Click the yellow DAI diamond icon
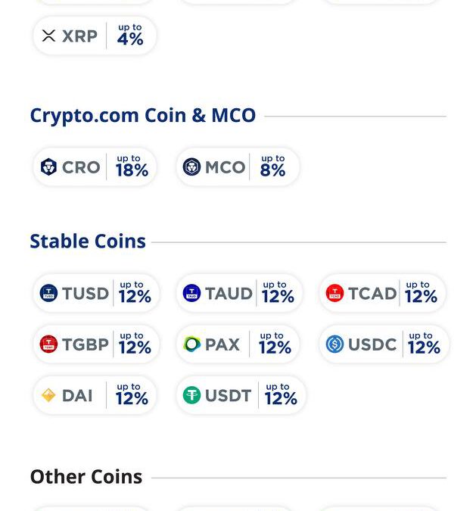The width and height of the screenshot is (476, 511). pyautogui.click(x=49, y=395)
